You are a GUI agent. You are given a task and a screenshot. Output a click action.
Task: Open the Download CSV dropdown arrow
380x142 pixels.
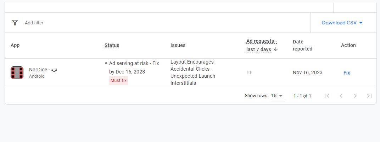361,23
